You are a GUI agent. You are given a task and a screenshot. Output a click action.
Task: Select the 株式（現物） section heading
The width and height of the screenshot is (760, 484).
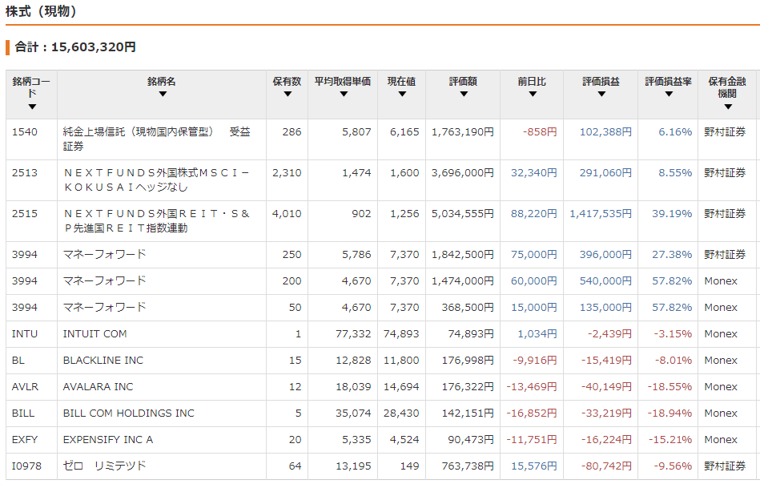(x=41, y=11)
